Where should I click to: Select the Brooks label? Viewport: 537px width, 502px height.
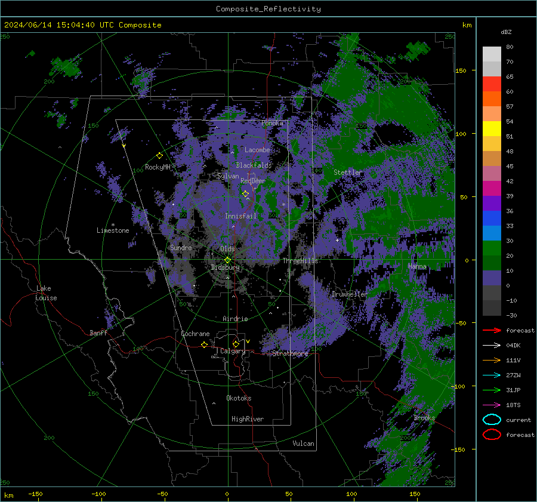point(424,418)
